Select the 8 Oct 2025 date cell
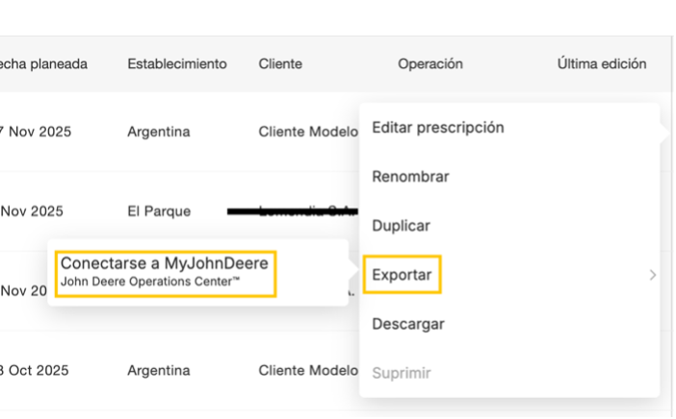This screenshot has width=676, height=419. coord(36,371)
